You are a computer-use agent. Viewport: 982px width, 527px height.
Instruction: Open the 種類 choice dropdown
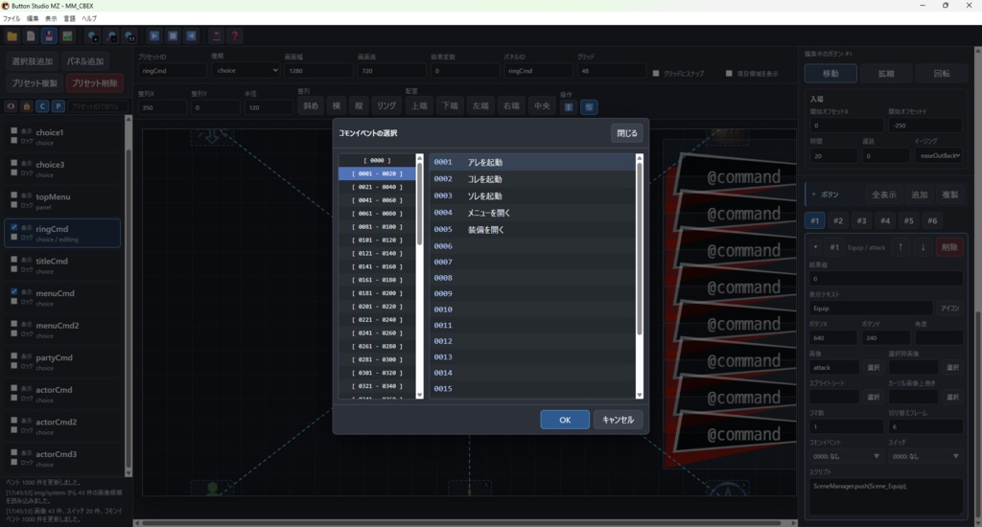[x=245, y=71]
